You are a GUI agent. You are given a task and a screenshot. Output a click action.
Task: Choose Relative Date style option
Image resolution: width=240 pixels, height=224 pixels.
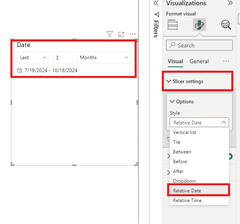(x=199, y=191)
